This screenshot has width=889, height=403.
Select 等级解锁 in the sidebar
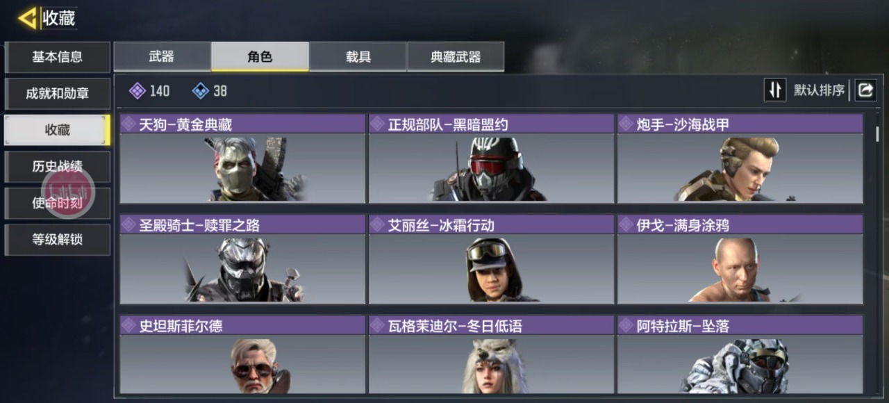(57, 240)
